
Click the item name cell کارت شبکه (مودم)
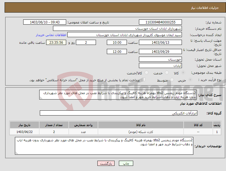coord(141,132)
